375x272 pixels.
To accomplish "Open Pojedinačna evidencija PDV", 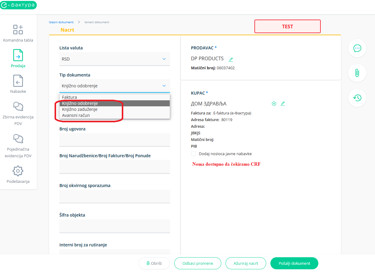I will (18, 139).
